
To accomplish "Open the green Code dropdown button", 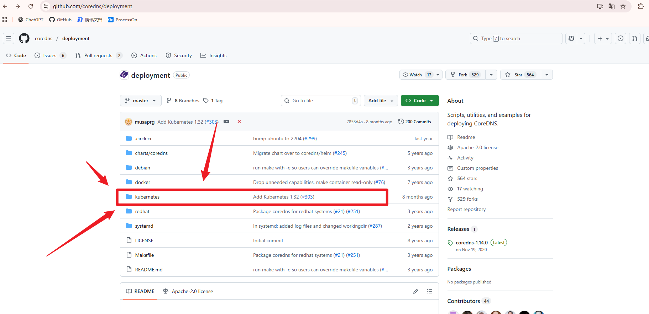I will 420,101.
